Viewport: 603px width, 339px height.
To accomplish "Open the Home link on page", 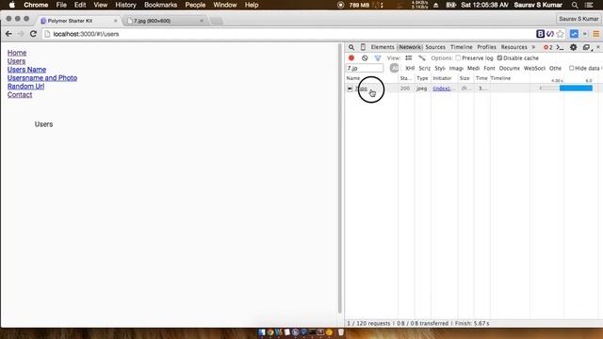I will [17, 53].
